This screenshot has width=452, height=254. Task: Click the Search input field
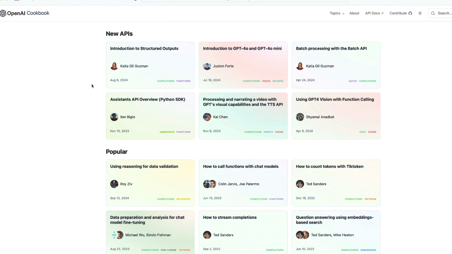(440, 13)
